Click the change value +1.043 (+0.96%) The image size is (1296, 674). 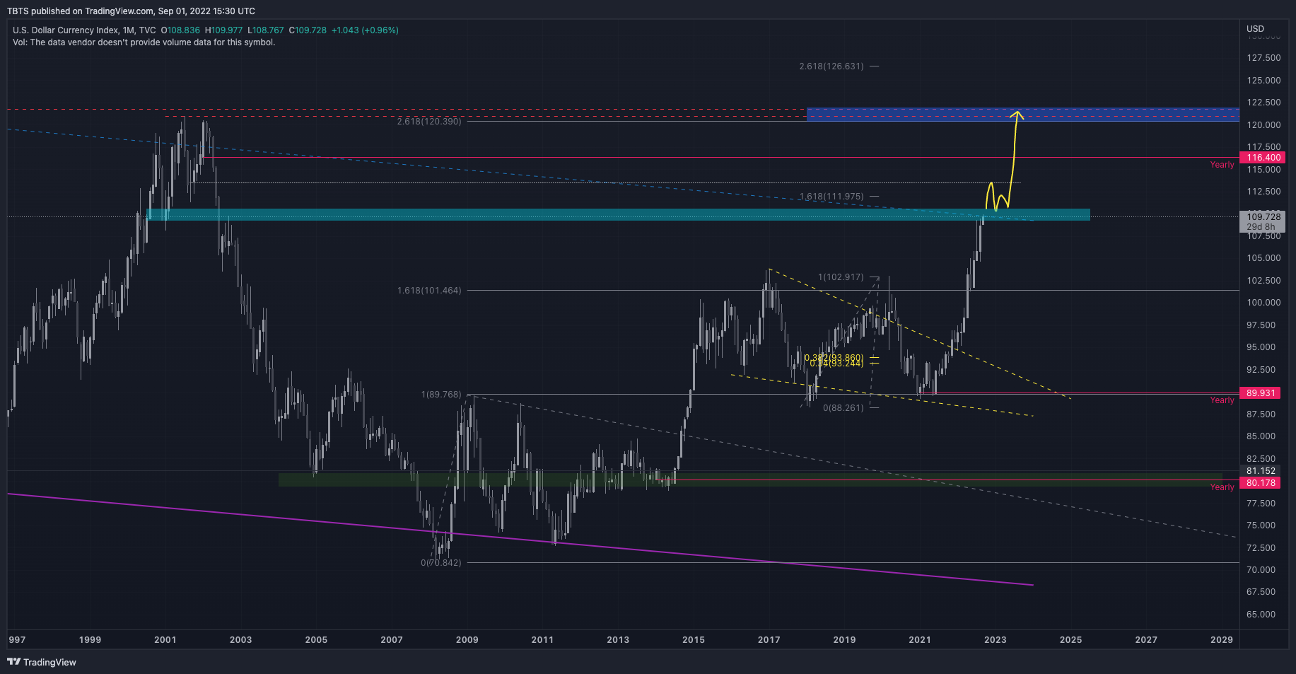[365, 30]
